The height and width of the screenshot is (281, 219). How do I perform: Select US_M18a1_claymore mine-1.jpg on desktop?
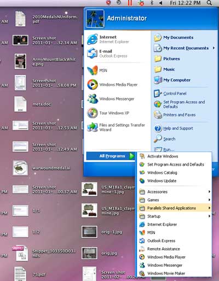point(89,189)
